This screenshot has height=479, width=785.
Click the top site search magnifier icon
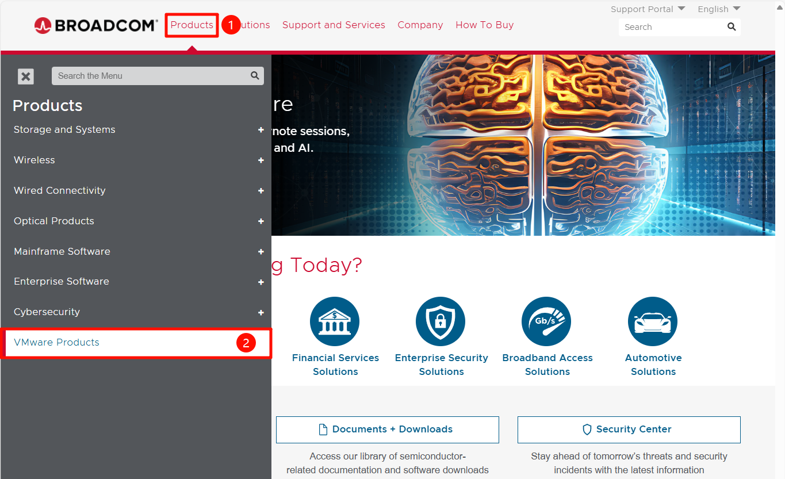click(x=732, y=27)
